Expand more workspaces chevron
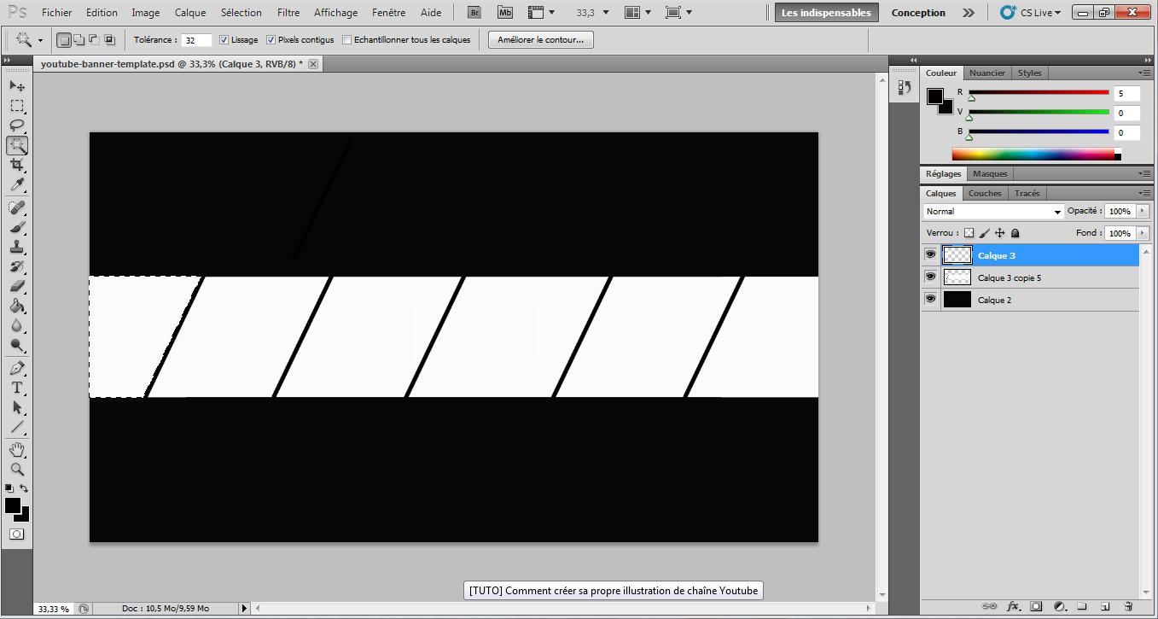 968,13
